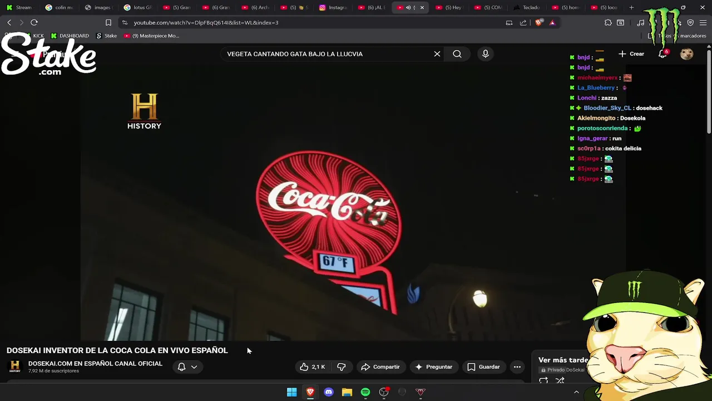Start voice search with the microphone

[486, 54]
